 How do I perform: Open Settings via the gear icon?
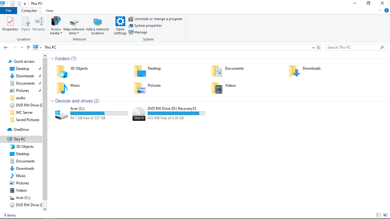click(x=120, y=22)
